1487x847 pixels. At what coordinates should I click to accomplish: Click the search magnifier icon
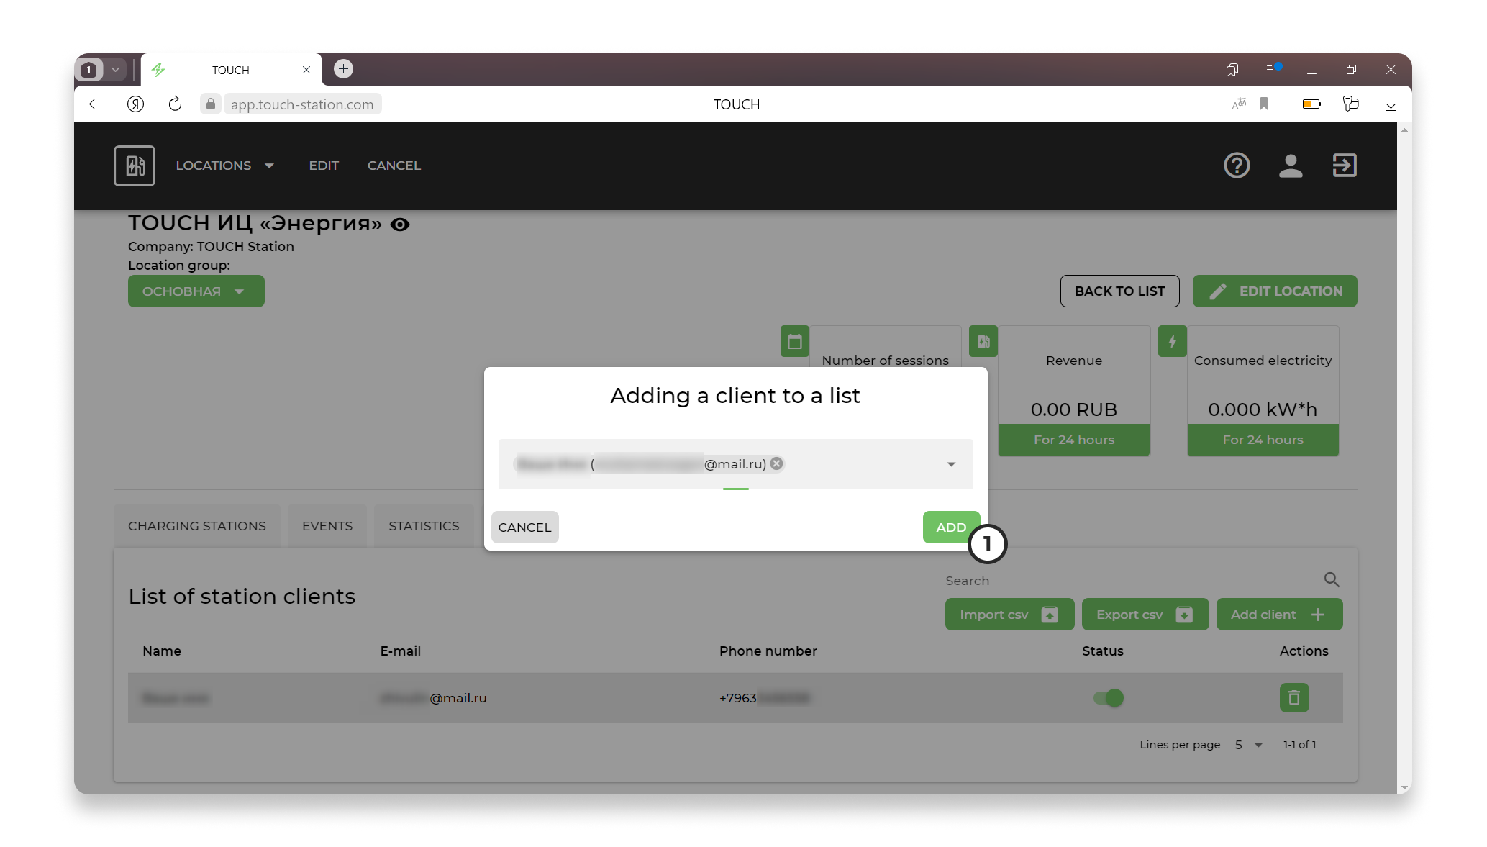pos(1332,579)
